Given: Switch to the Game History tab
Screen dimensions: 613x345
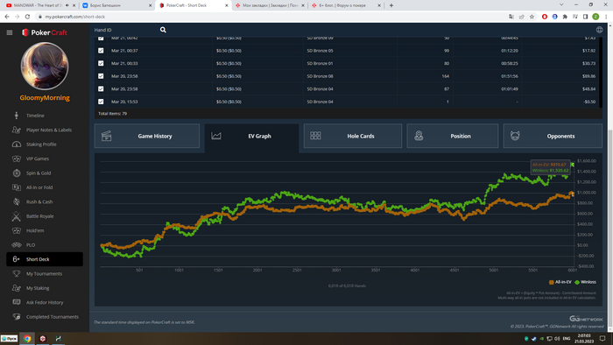Looking at the screenshot, I should (147, 136).
